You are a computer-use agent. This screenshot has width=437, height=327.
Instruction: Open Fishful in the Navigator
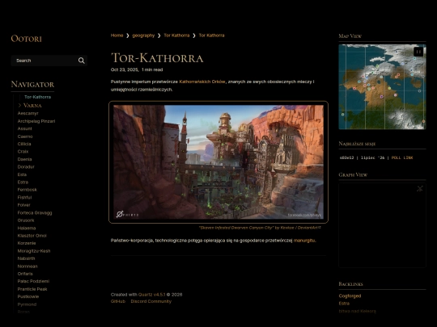[24, 198]
